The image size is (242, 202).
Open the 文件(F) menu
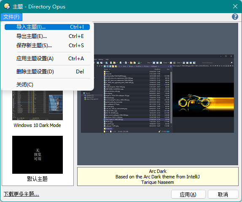(11, 17)
